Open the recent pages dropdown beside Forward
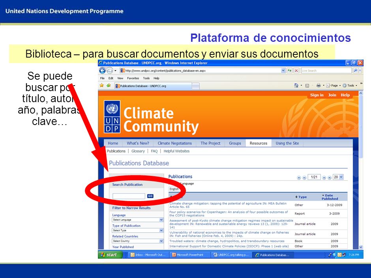371x278 pixels. coord(116,71)
